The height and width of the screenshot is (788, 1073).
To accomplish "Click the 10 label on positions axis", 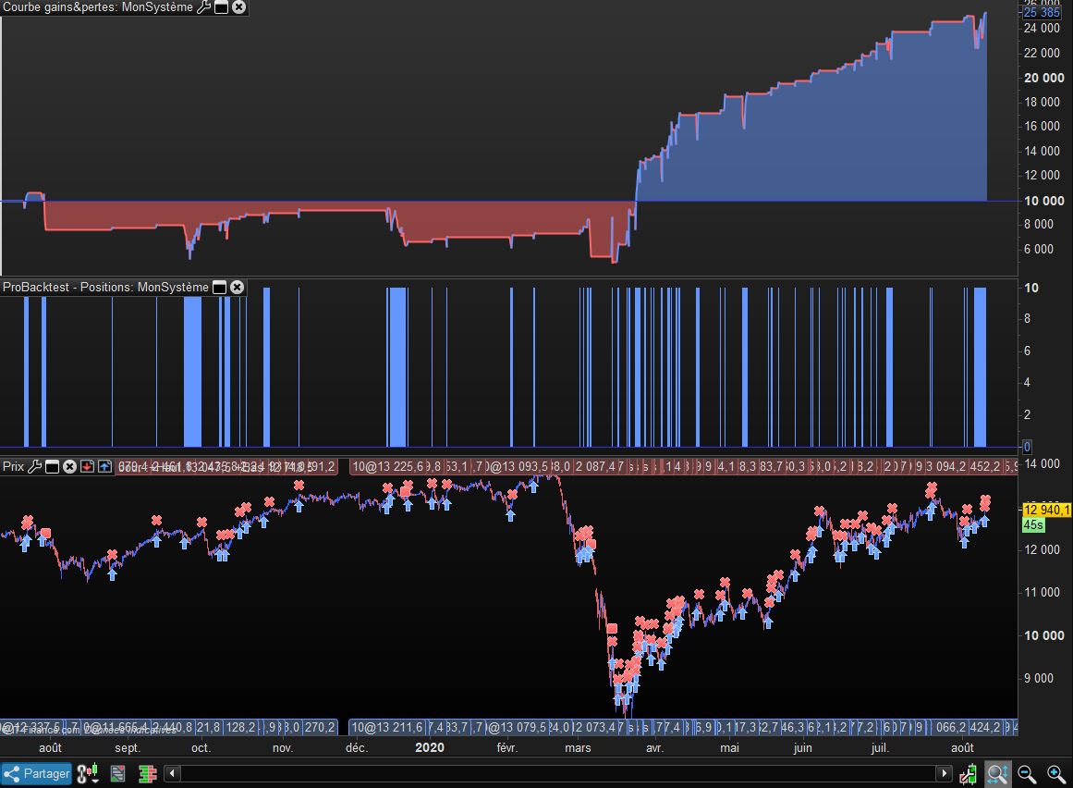I will (1031, 288).
